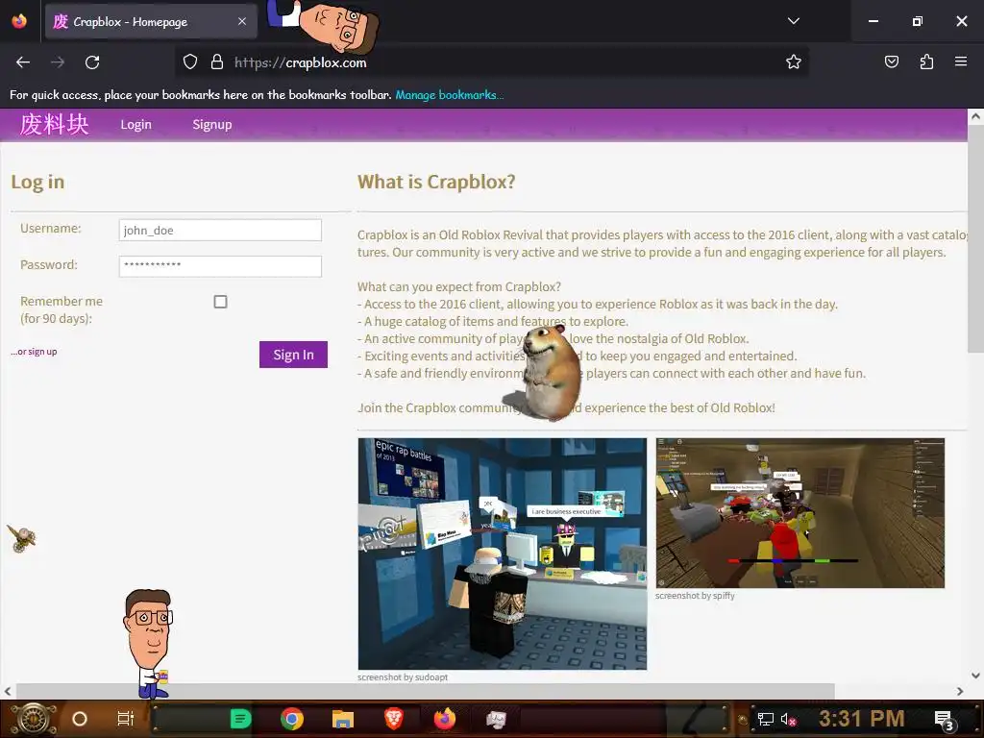Open Signup in the purple navbar
This screenshot has height=738, width=984.
212,124
